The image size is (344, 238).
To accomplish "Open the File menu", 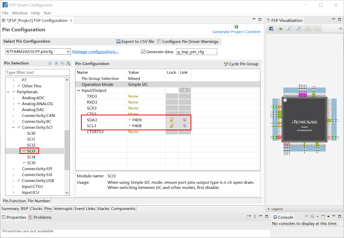I will [5, 13].
